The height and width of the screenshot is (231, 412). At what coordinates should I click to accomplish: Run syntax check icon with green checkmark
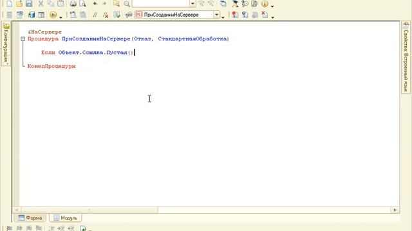point(117,15)
